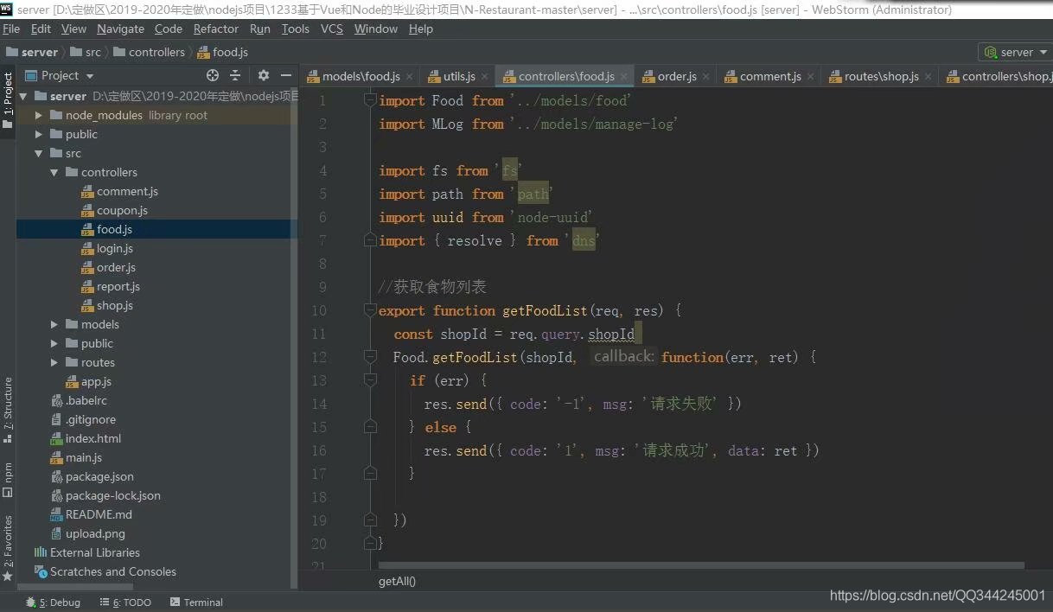This screenshot has height=612, width=1053.
Task: Open the Terminal tool window
Action: 196,602
